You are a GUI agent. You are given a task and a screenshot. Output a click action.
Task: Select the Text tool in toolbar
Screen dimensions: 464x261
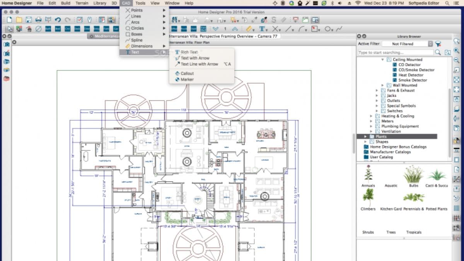tap(263, 29)
